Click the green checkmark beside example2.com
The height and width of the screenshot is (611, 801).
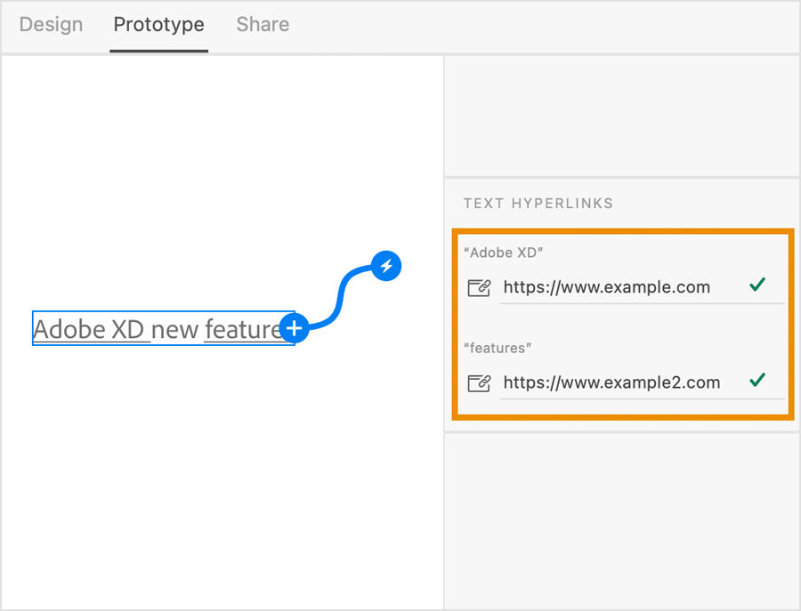(757, 381)
